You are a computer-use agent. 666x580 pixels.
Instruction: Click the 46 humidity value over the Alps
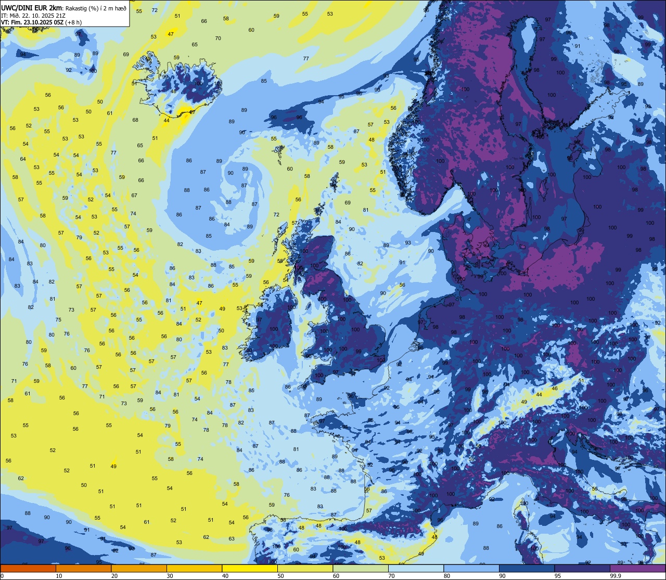[555, 389]
